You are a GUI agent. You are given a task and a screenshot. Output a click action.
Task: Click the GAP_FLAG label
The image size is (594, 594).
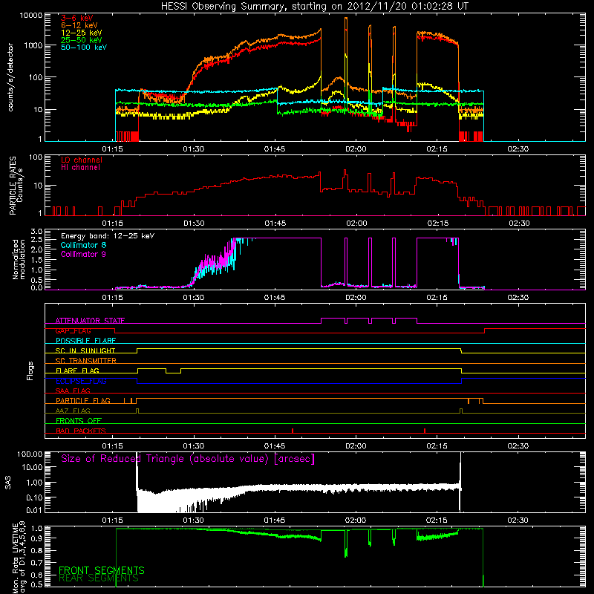[x=73, y=330]
